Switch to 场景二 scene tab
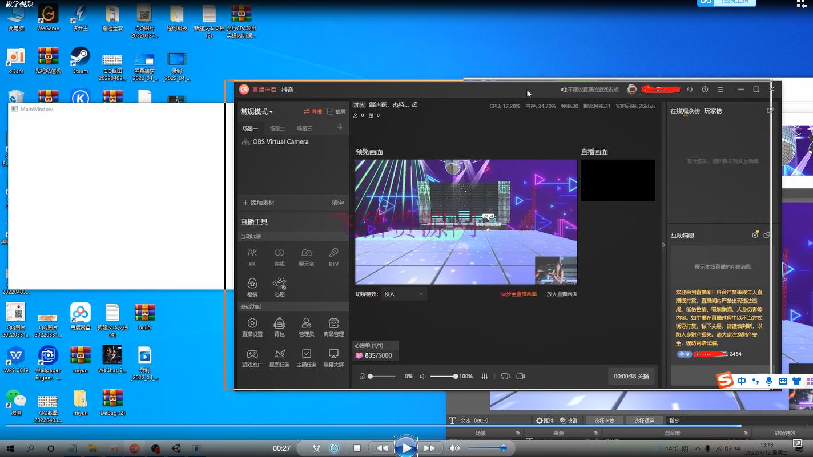This screenshot has height=457, width=813. tap(277, 128)
